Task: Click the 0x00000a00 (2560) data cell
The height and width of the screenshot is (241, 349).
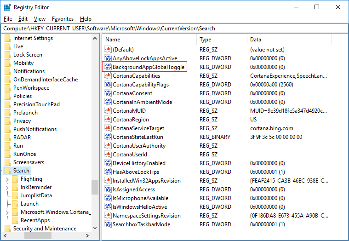Action: click(x=272, y=85)
